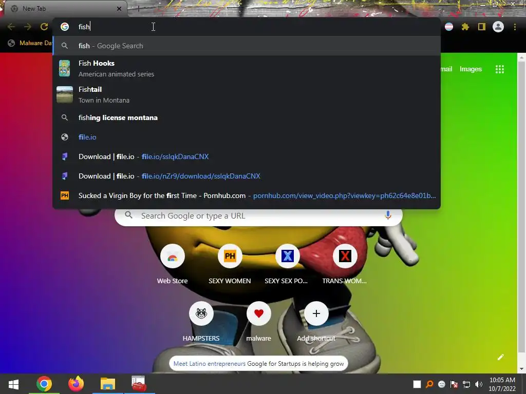Click the Google logo in the address bar
Screen dimensions: 526x394
(65, 27)
